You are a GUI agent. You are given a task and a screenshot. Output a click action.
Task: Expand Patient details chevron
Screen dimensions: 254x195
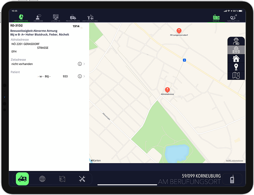[84, 76]
